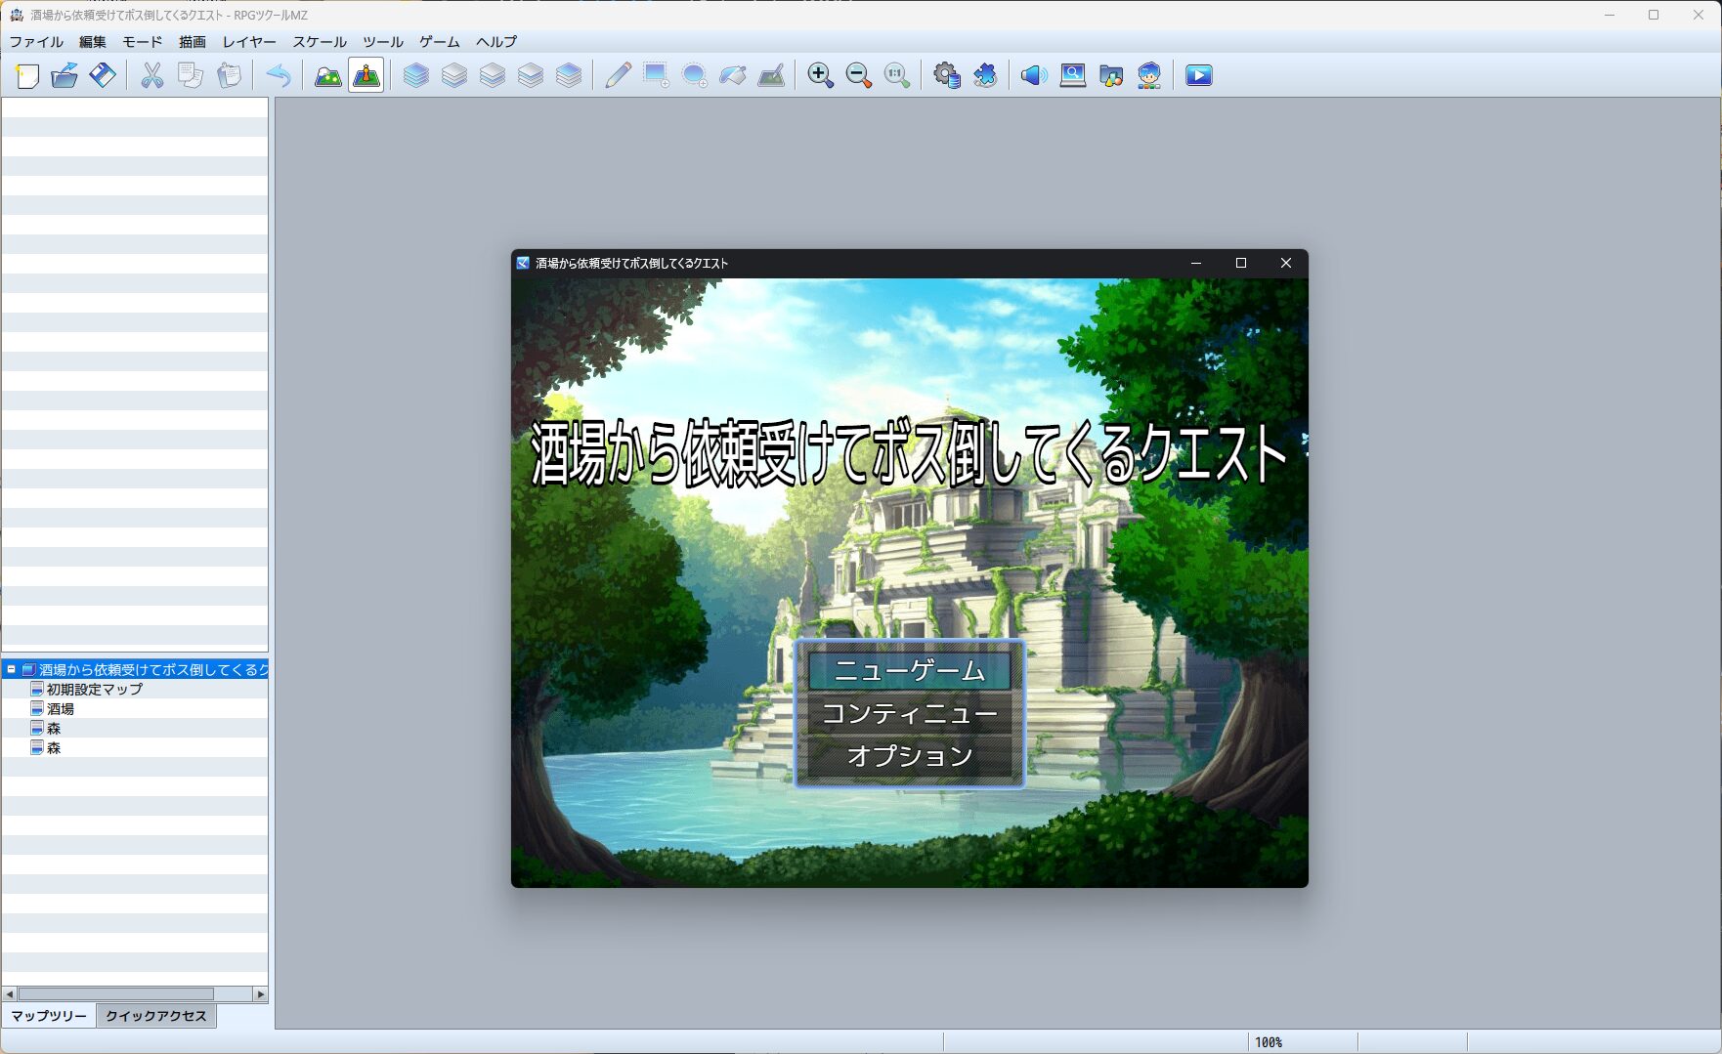The image size is (1722, 1054).
Task: Select the 酒場 map in tree
Action: pyautogui.click(x=61, y=709)
